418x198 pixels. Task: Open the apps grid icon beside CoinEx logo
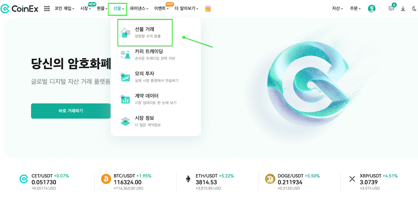[47, 9]
